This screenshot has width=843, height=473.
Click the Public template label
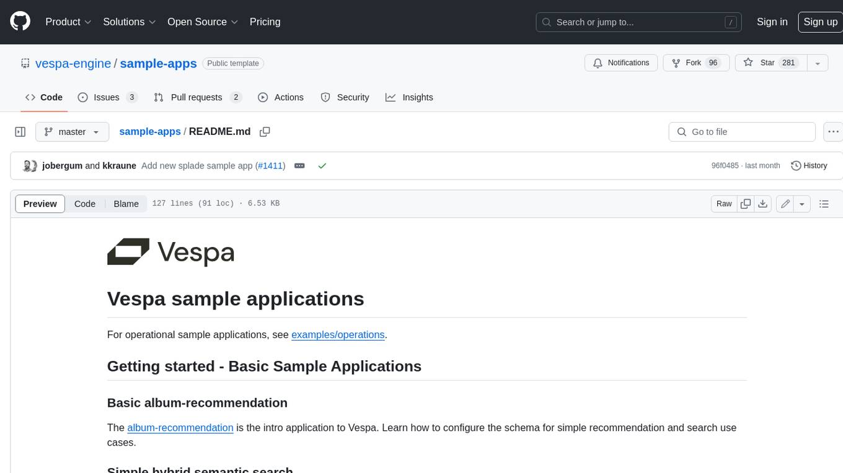tap(234, 63)
